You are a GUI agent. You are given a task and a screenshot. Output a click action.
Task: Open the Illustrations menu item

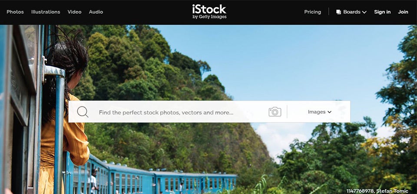click(x=46, y=12)
